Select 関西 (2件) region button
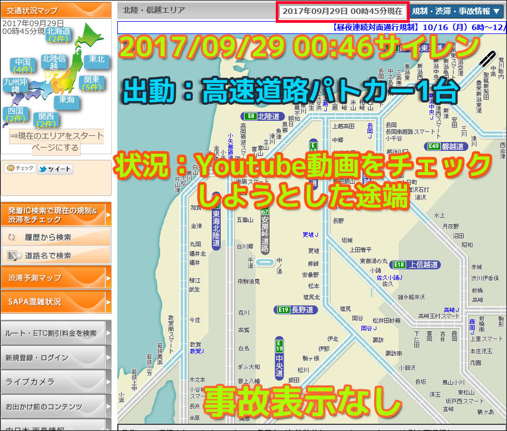Image resolution: width=507 pixels, height=431 pixels. 46,120
